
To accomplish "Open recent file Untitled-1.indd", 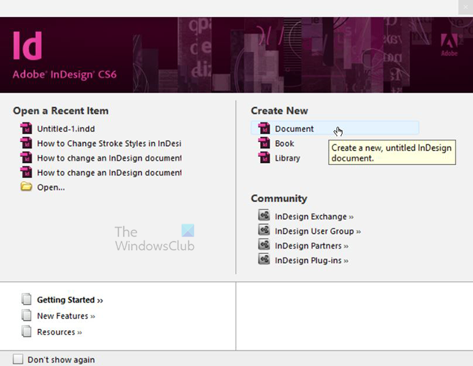I will [66, 129].
